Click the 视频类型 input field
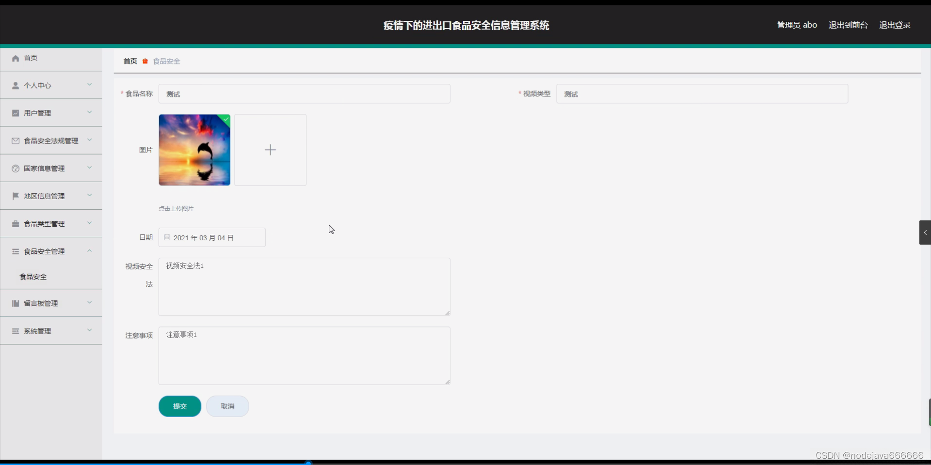Screen dimensions: 931x465 pyautogui.click(x=702, y=94)
